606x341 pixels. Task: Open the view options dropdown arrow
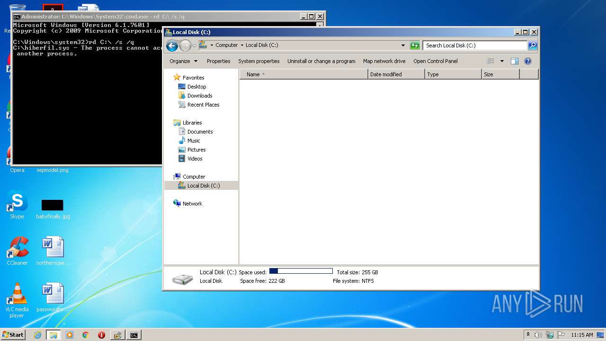[x=502, y=61]
